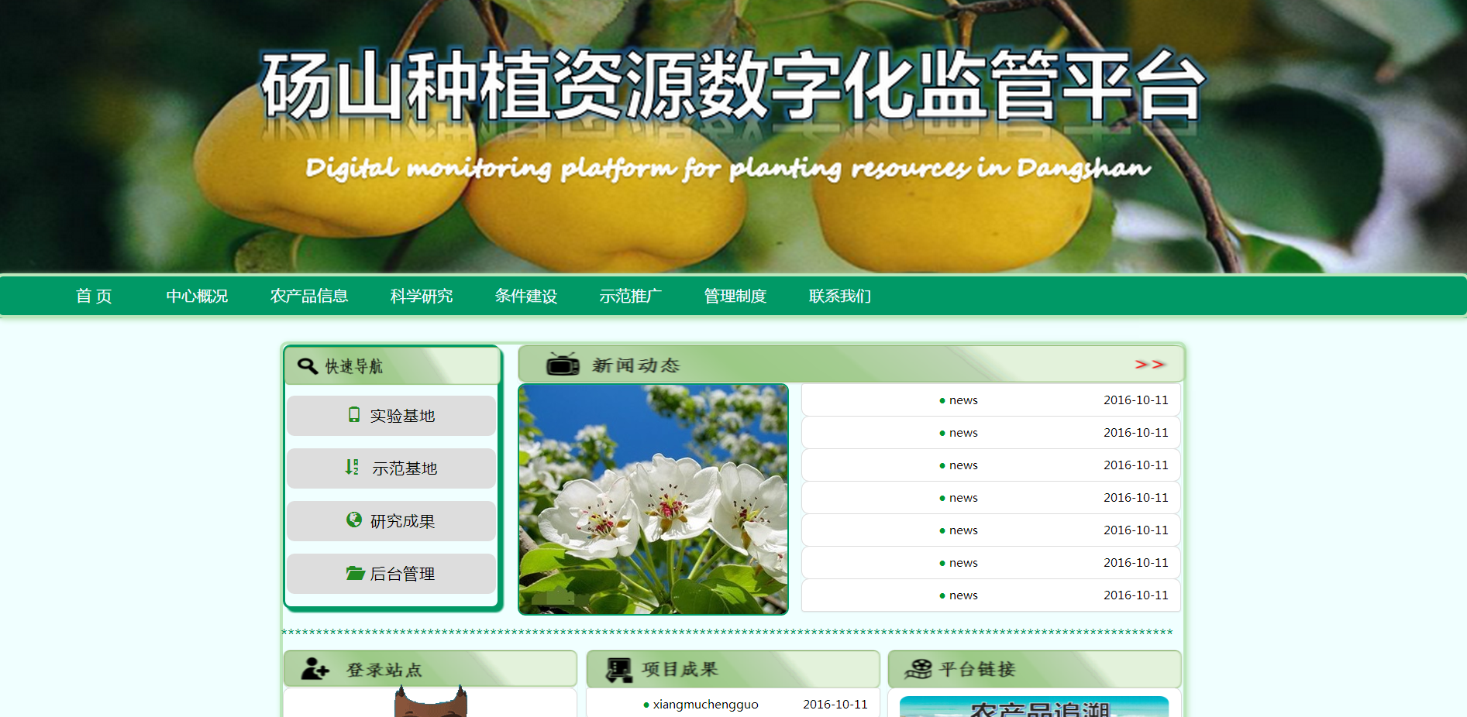Image resolution: width=1467 pixels, height=717 pixels.
Task: Click the globe icon on 研究成果 button
Action: pyautogui.click(x=354, y=520)
